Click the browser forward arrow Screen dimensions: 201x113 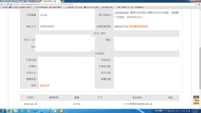[x=5, y=4]
